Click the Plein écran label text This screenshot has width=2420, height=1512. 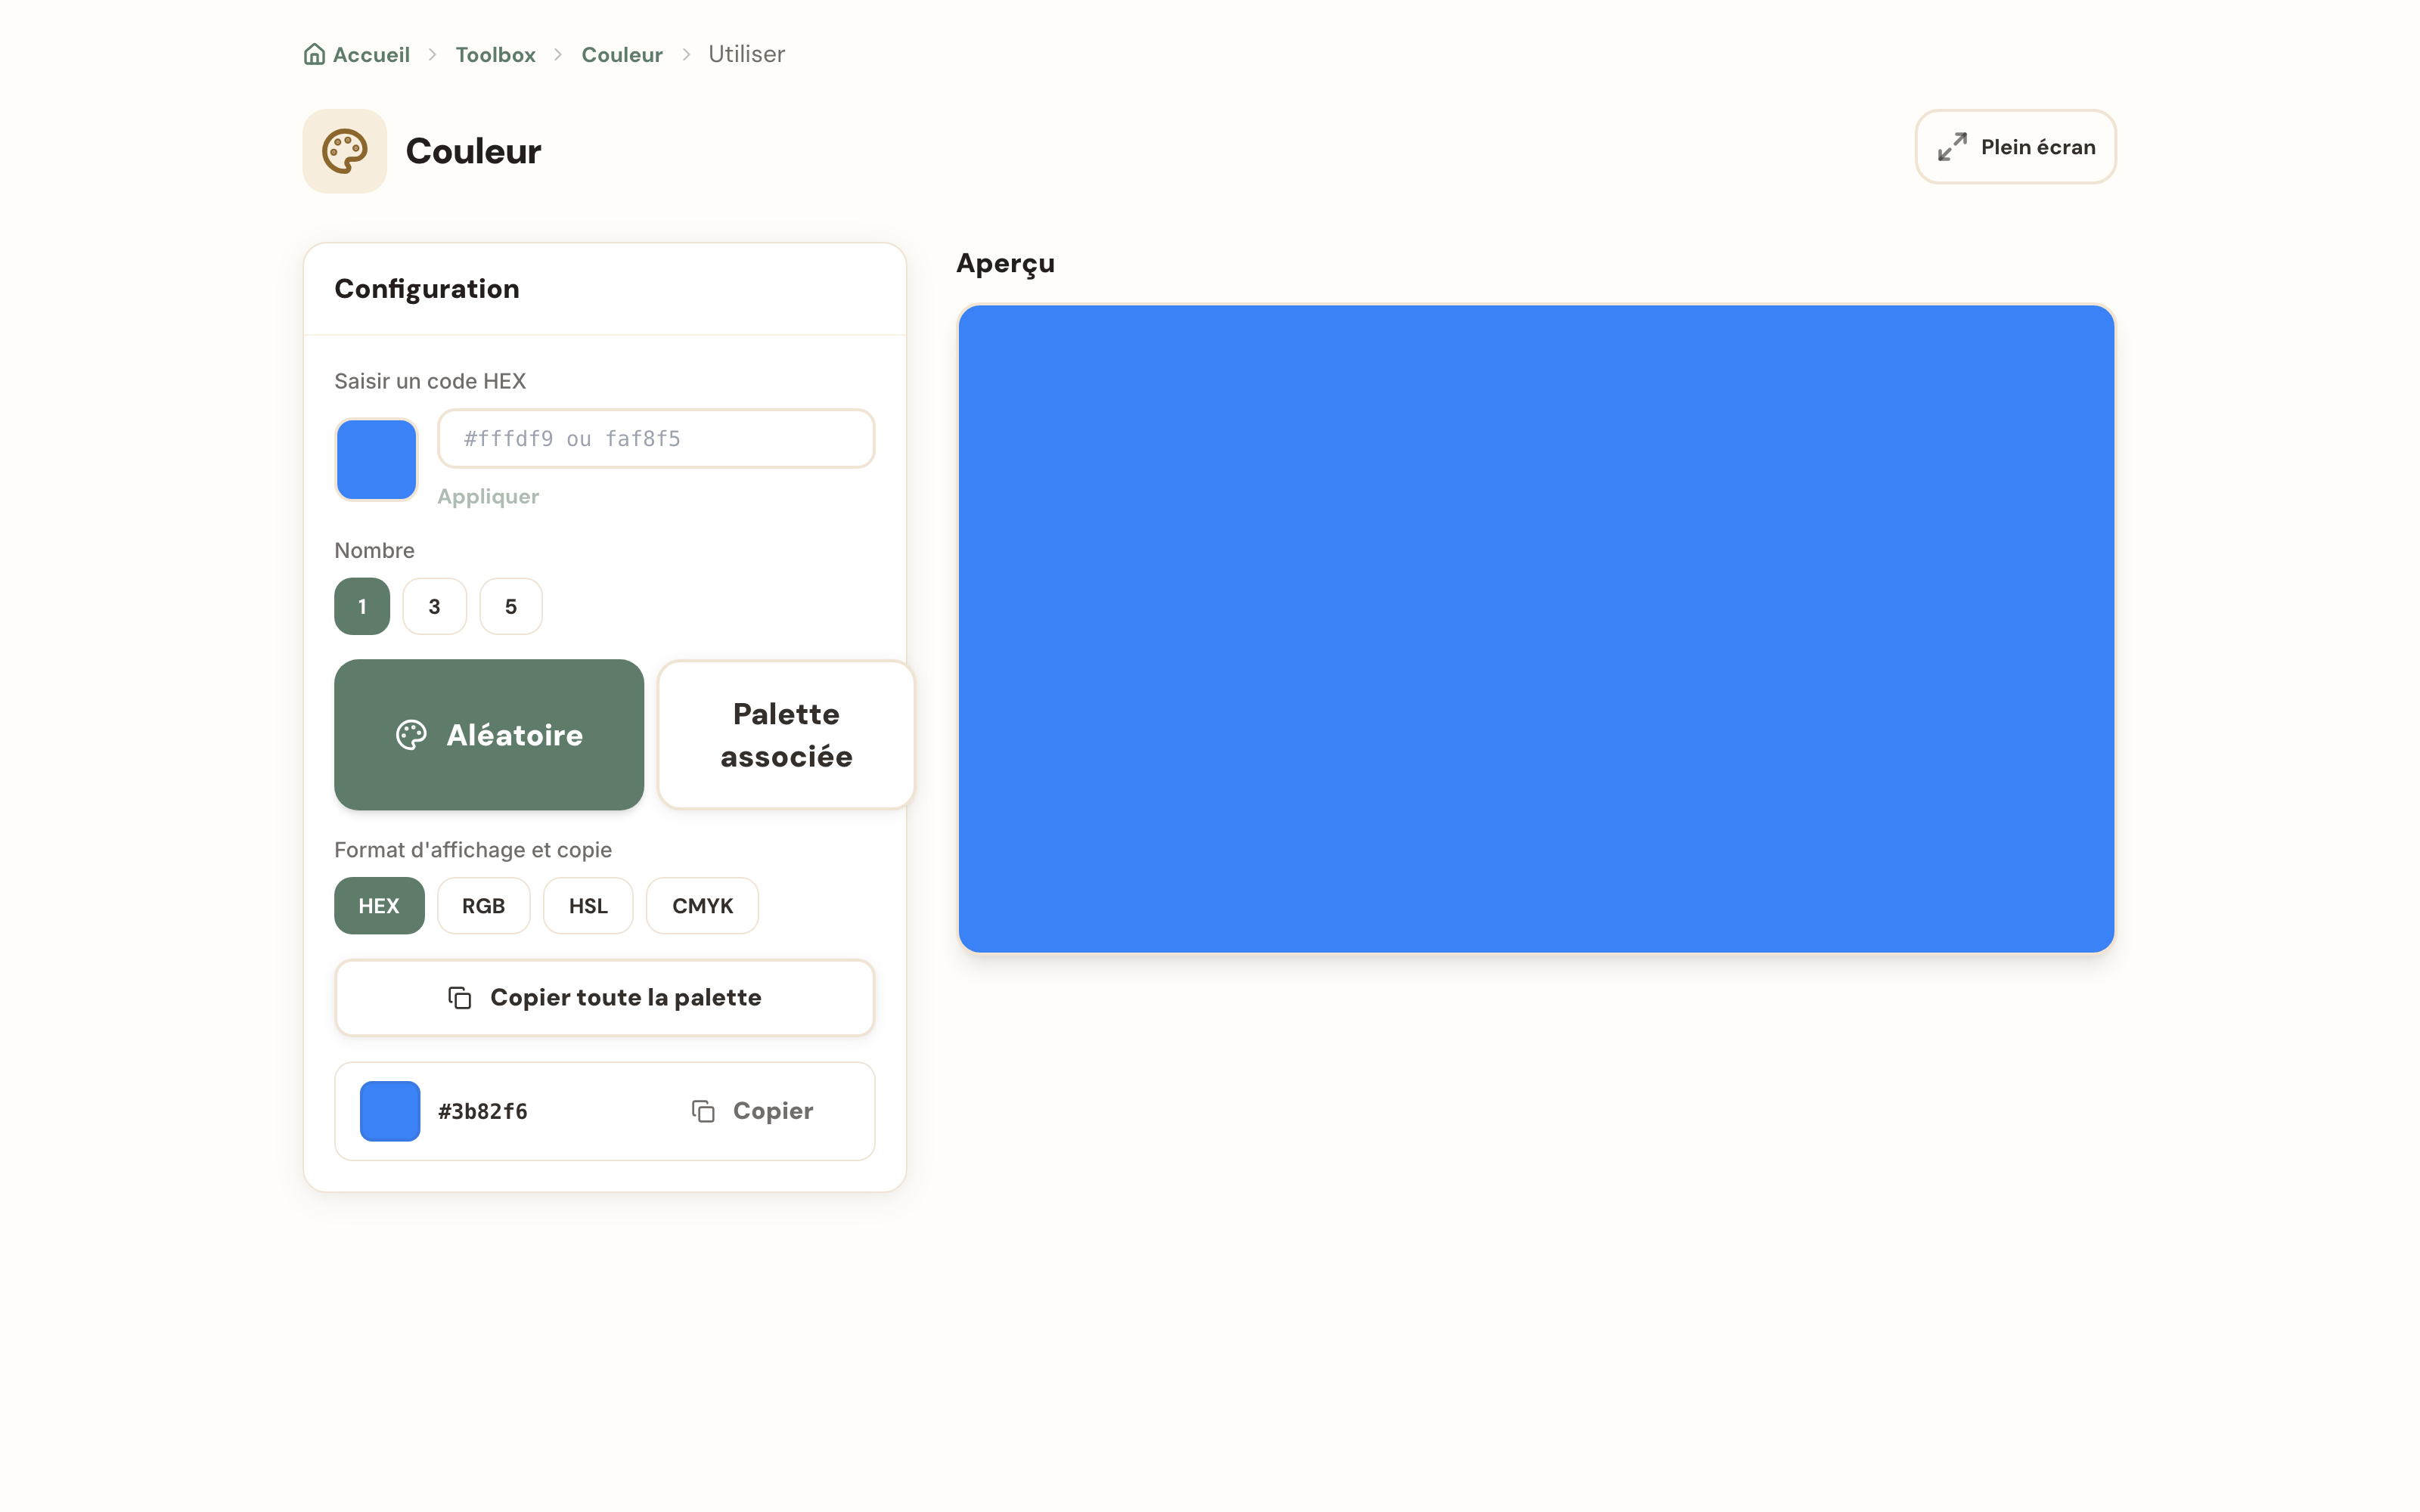[2038, 147]
